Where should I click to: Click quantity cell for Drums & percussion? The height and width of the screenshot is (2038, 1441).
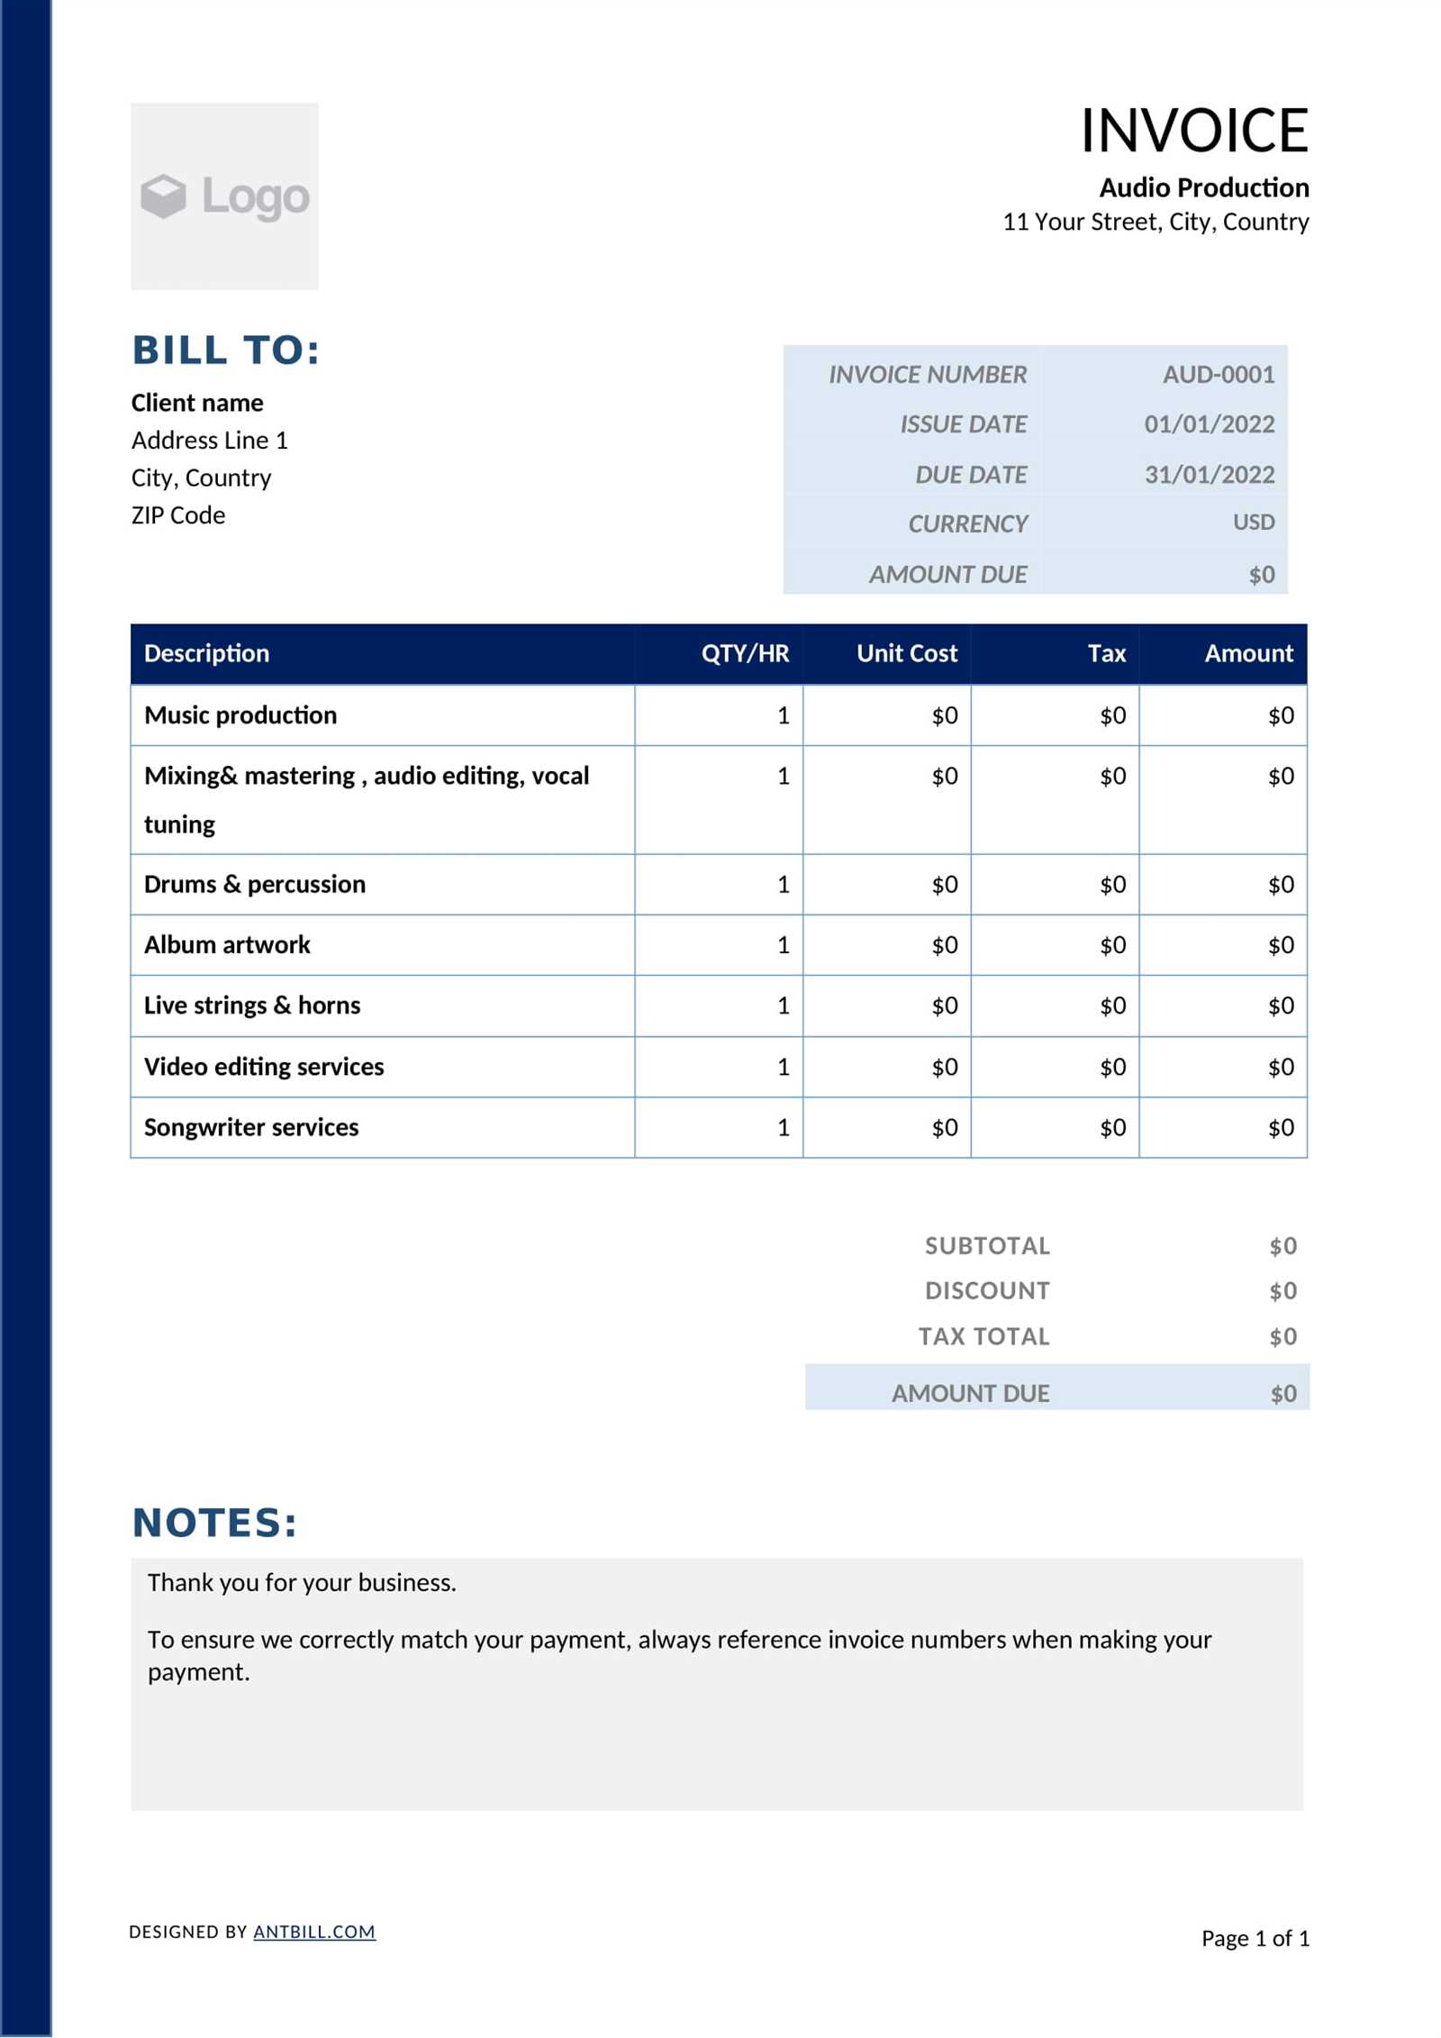pos(719,885)
